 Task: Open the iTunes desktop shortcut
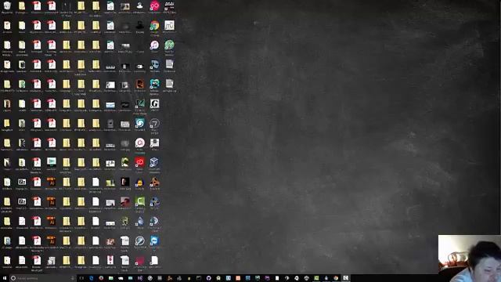coord(155,45)
